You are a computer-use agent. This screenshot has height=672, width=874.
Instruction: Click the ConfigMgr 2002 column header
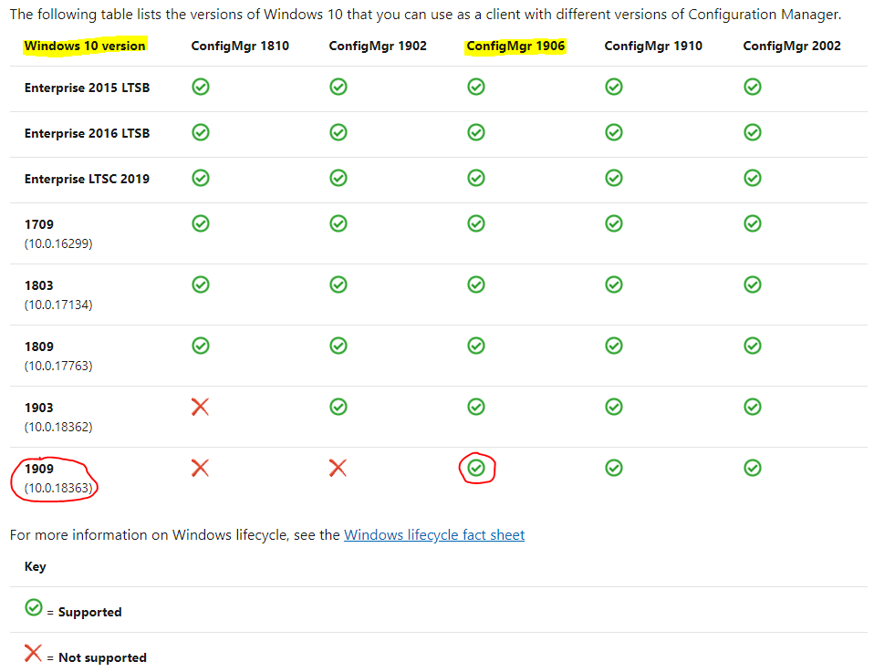792,47
